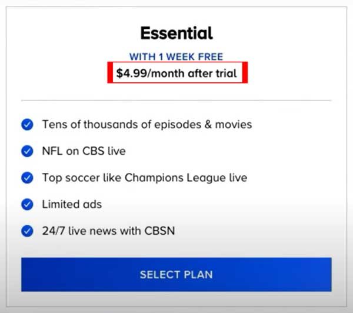Click the Essential plan heading

176,33
